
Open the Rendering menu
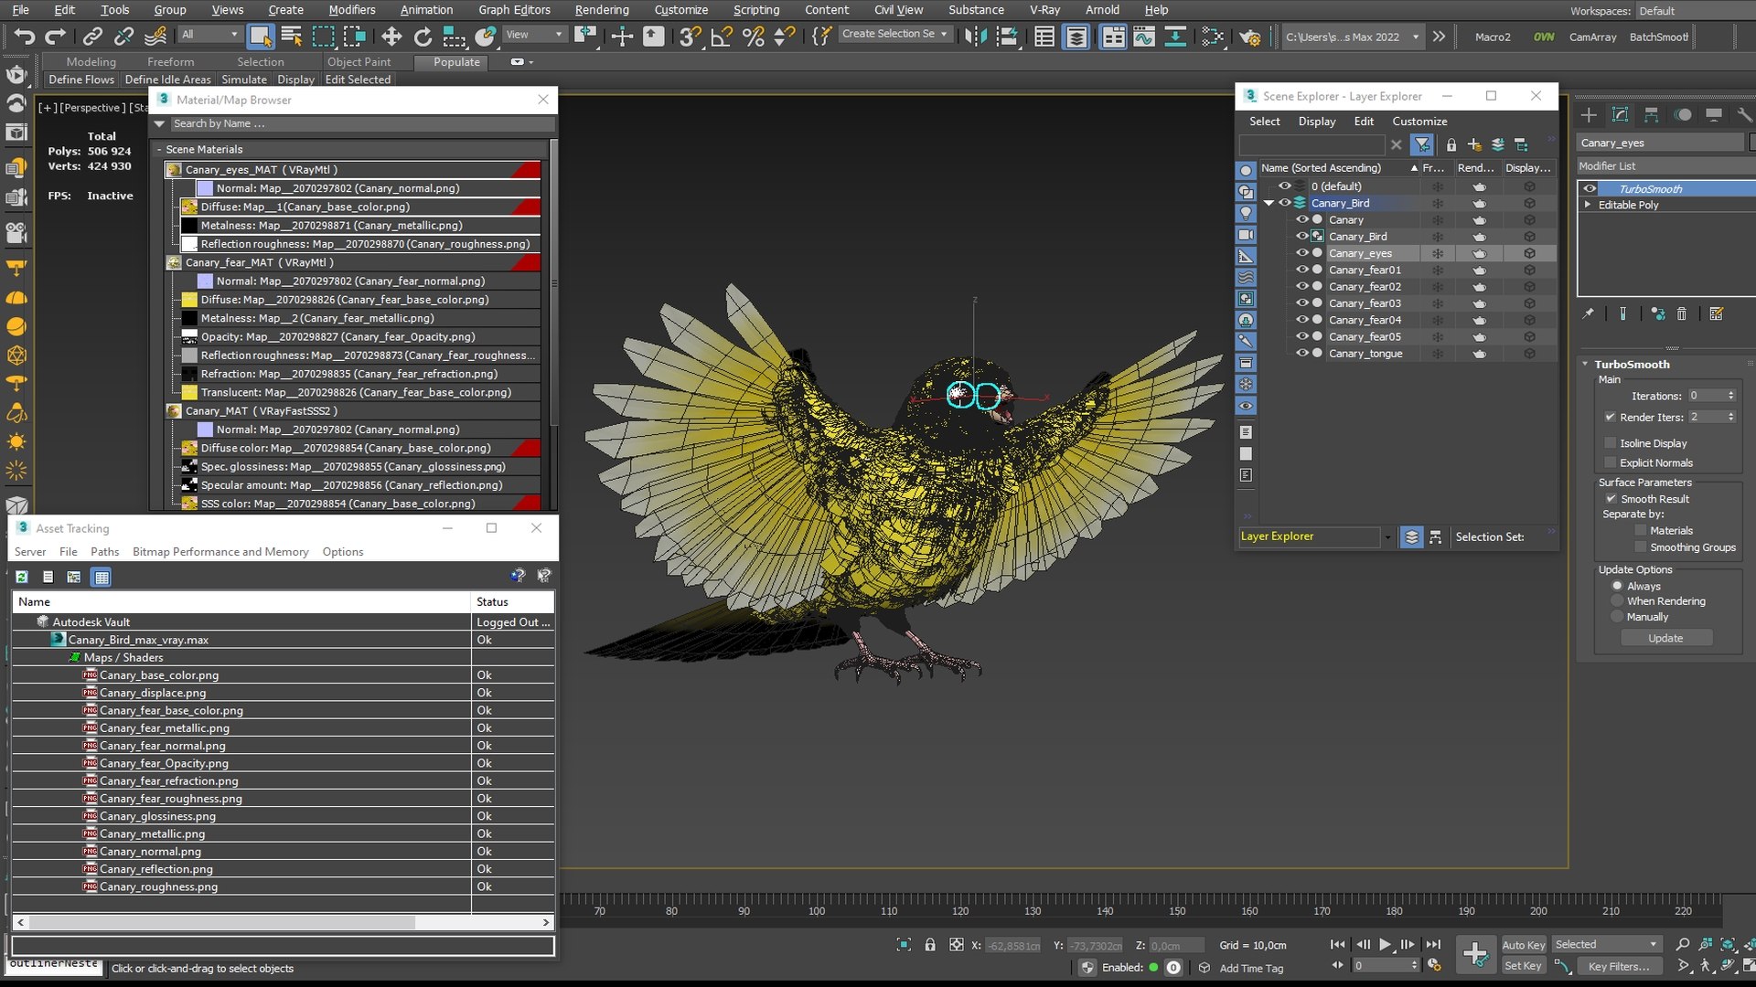[x=601, y=10]
